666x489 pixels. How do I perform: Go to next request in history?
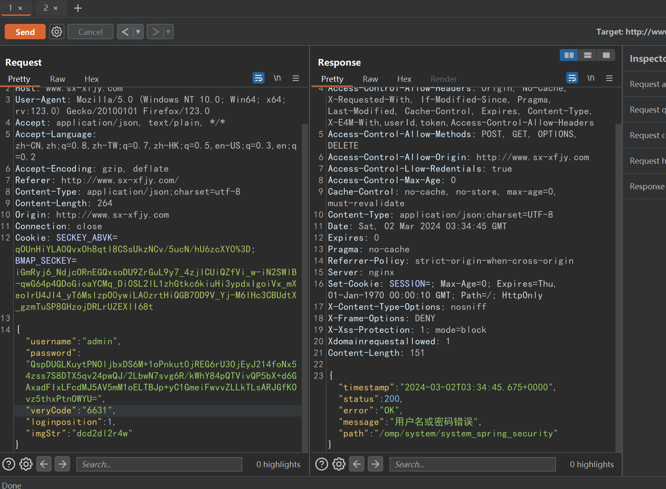155,32
